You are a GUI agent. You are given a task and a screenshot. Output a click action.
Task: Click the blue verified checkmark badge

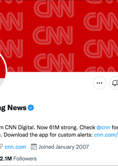coord(31,108)
